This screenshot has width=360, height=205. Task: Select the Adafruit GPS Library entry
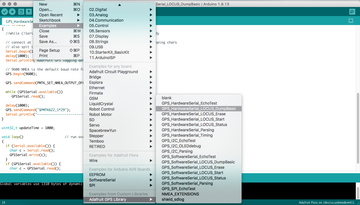120,199
